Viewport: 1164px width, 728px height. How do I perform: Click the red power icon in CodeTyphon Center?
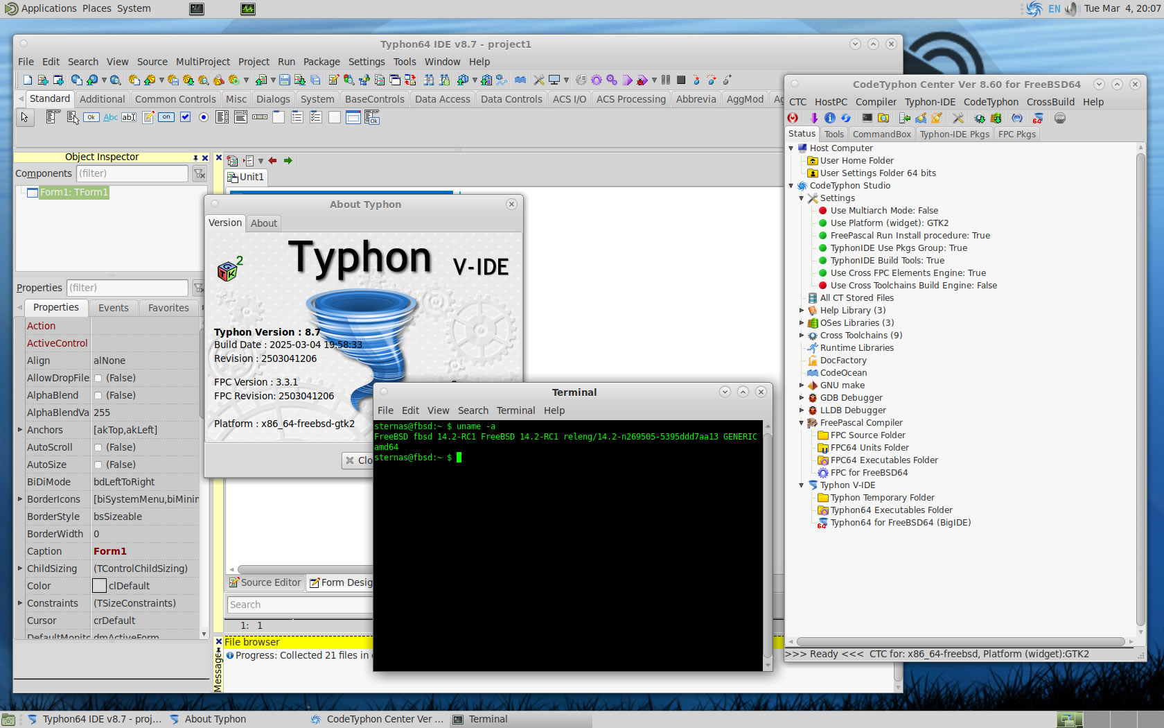pyautogui.click(x=793, y=118)
